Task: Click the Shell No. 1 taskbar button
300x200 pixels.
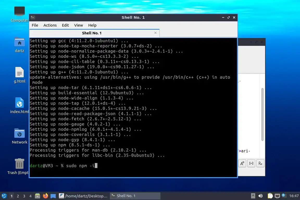Action: 135,196
